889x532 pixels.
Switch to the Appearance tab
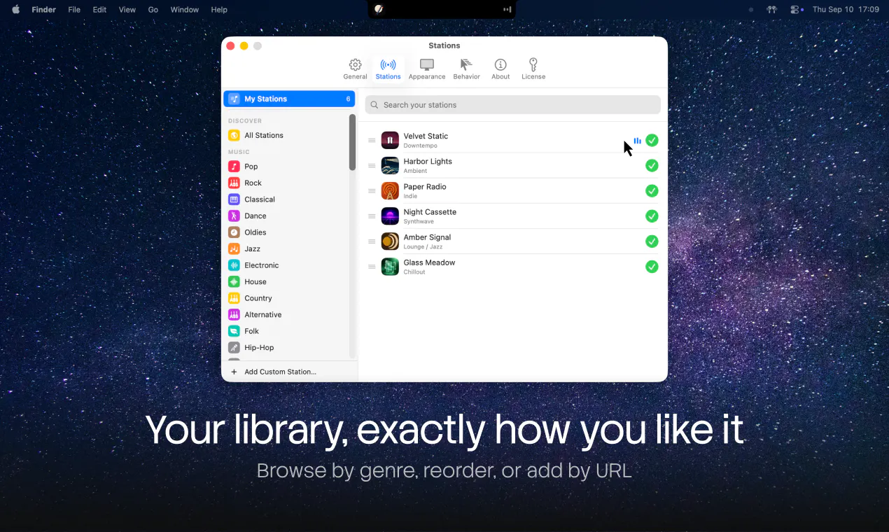point(427,69)
